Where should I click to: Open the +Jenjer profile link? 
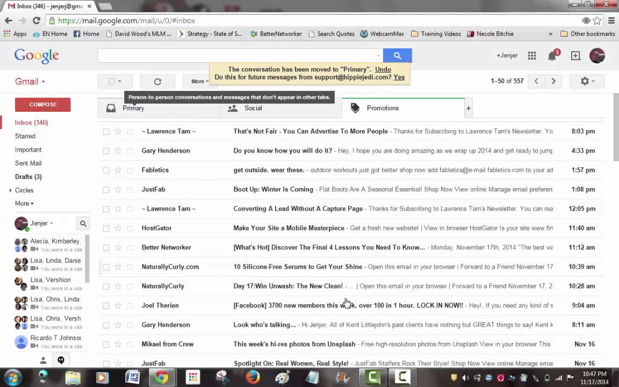pyautogui.click(x=507, y=56)
